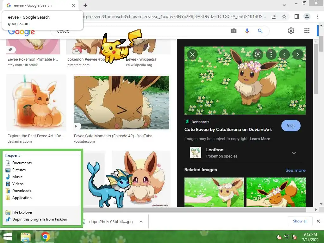The height and width of the screenshot is (243, 324).
Task: Click the horizontal scrollbar right arrow
Action: pyautogui.click(x=316, y=209)
